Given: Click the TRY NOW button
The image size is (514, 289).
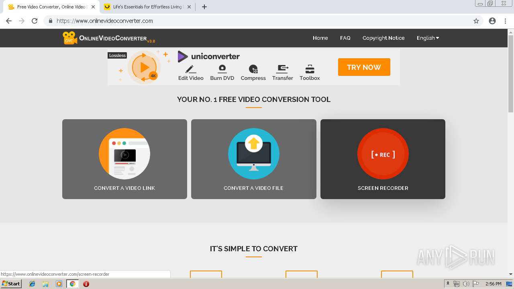Looking at the screenshot, I should pyautogui.click(x=364, y=67).
